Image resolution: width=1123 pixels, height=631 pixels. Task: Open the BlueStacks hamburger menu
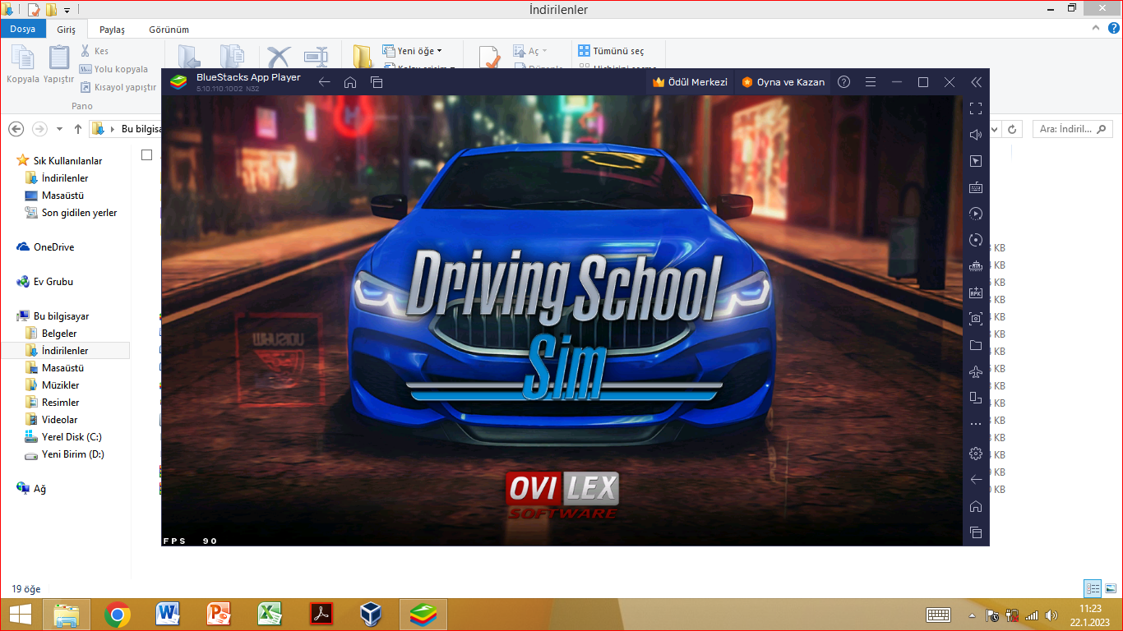(871, 82)
